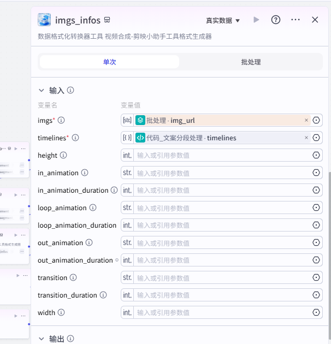Remove the 批处理 img_url reference value
This screenshot has width=331, height=344.
[x=306, y=121]
